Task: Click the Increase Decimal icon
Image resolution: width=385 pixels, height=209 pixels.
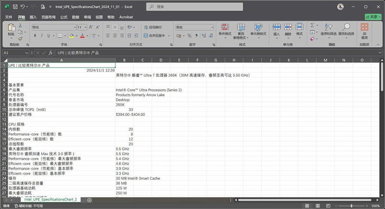Action: coord(204,36)
